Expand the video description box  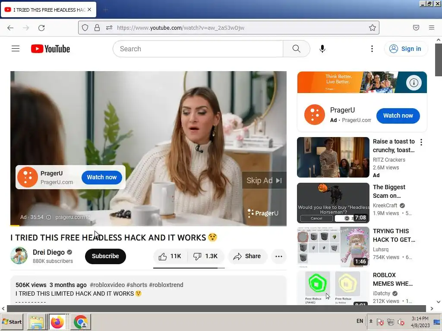point(148,290)
